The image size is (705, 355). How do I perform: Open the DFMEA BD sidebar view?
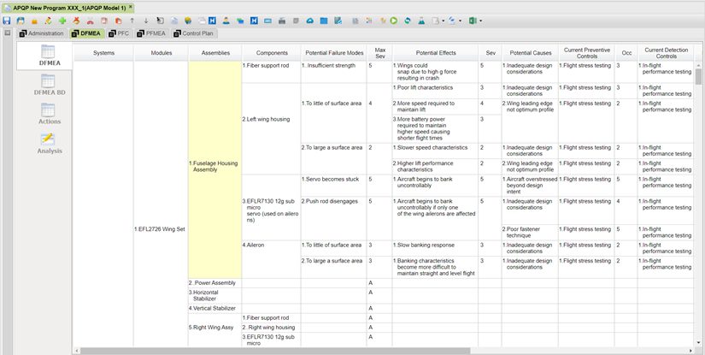(49, 86)
